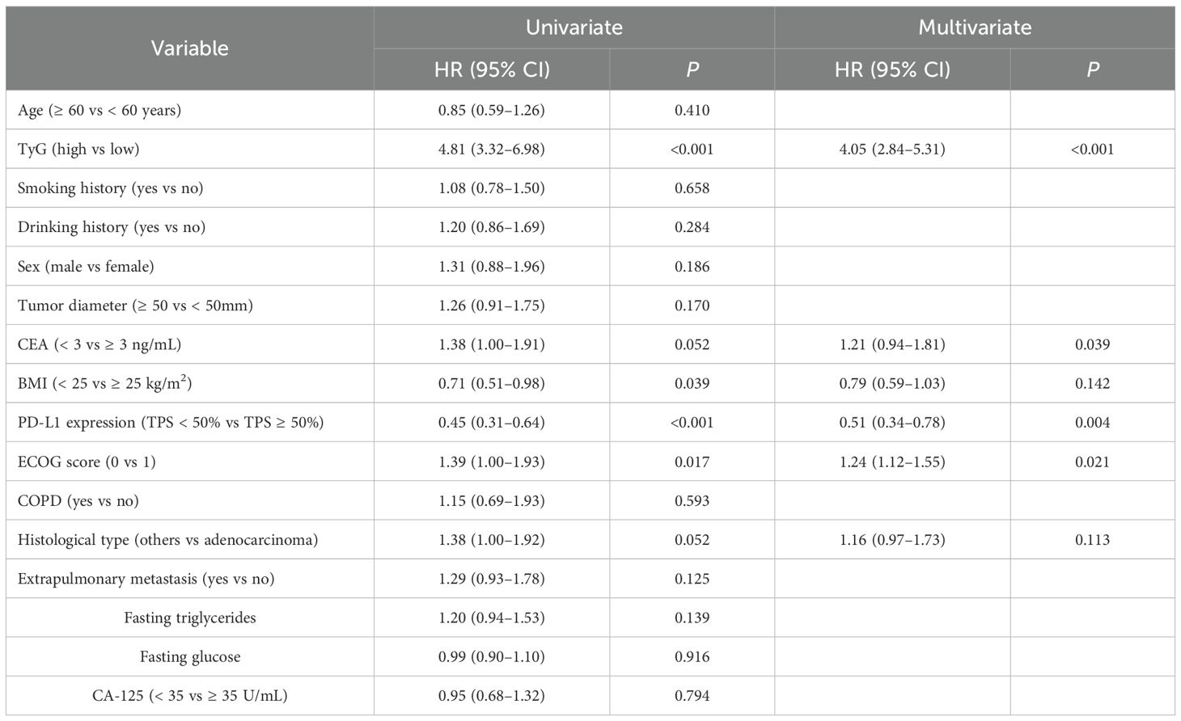This screenshot has width=1181, height=721.
Task: Click the Sex (male vs female) cell
Action: point(86,266)
